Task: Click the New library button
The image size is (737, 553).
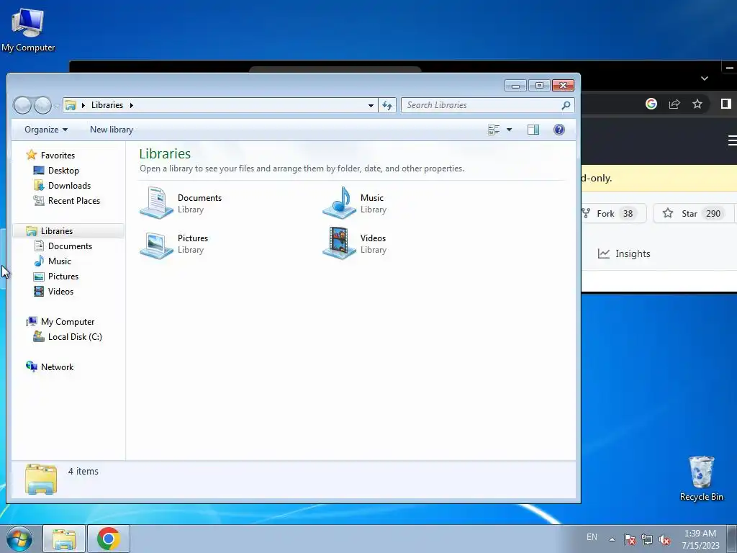Action: point(112,130)
